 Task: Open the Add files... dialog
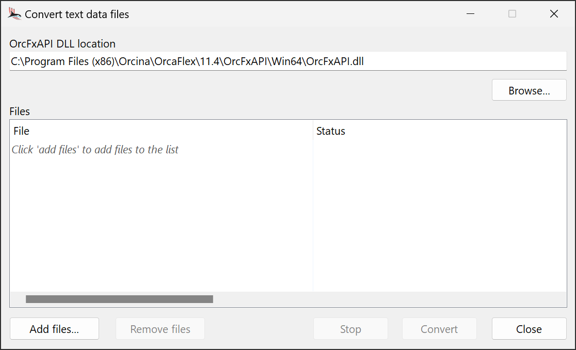(54, 329)
